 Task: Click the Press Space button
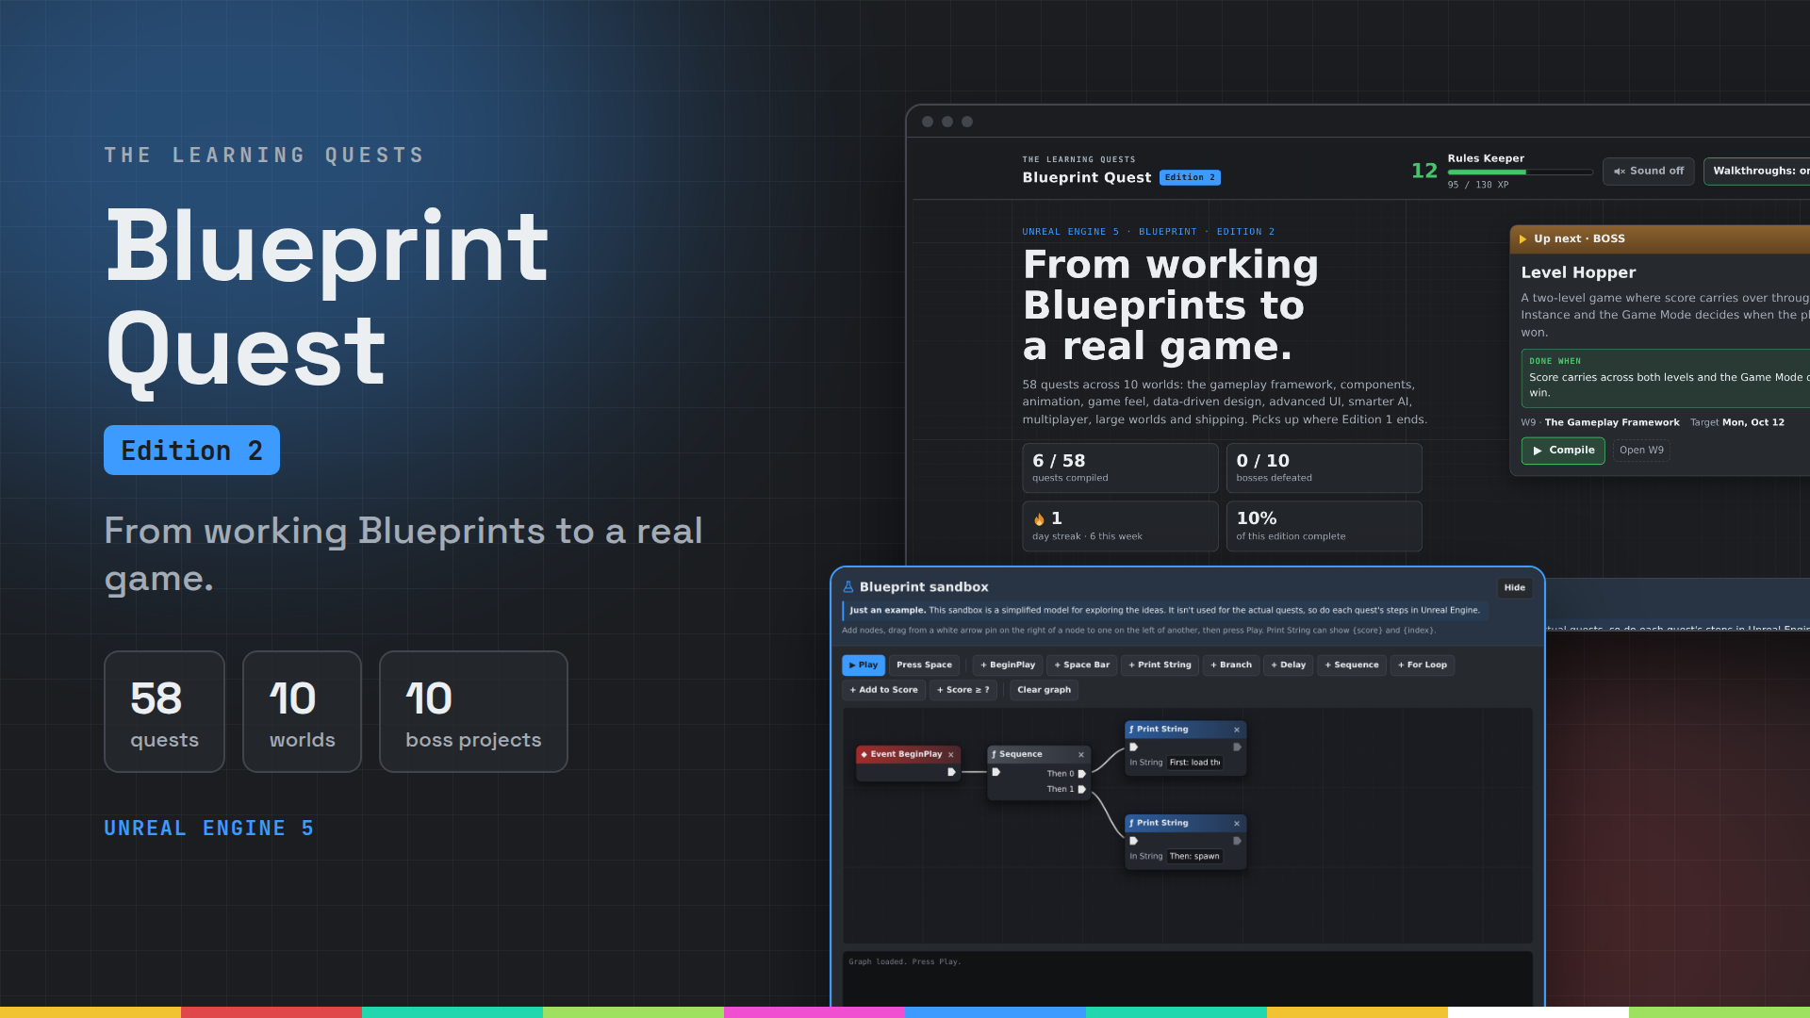click(x=924, y=665)
